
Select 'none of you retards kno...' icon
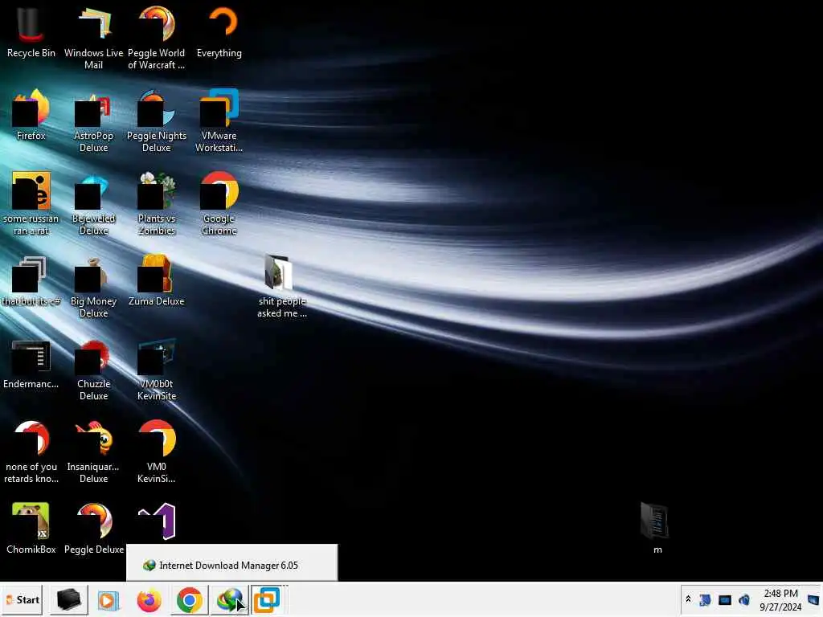[x=31, y=452]
